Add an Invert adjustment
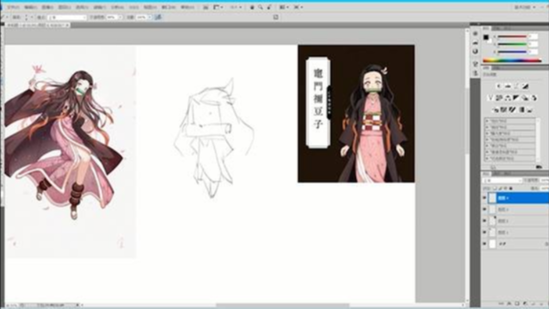The height and width of the screenshot is (309, 549). pyautogui.click(x=495, y=110)
